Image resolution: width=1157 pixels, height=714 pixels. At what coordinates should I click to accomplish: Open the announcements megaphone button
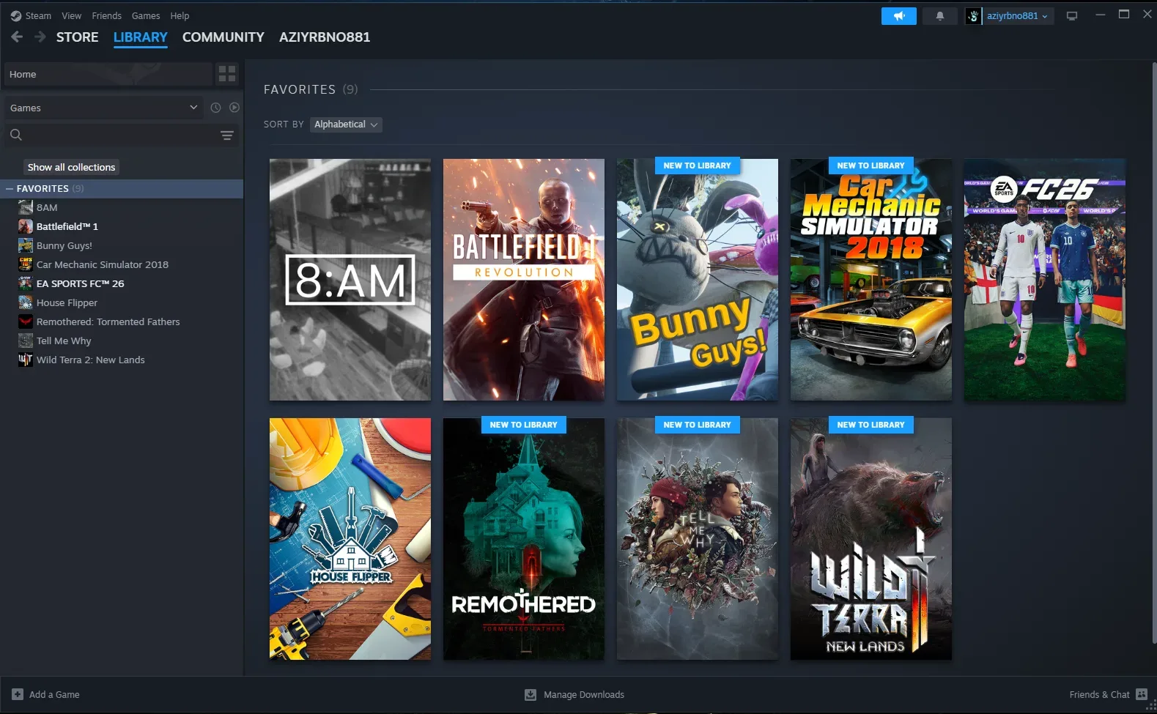[898, 15]
